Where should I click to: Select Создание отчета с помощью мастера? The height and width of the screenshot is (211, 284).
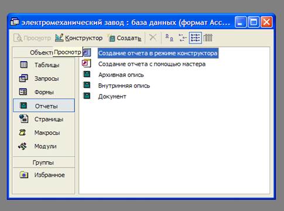click(x=152, y=64)
